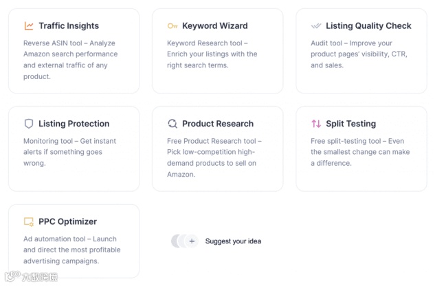Open the PPC Optimizer heading
Screen dimensions: 435x286
pyautogui.click(x=68, y=221)
